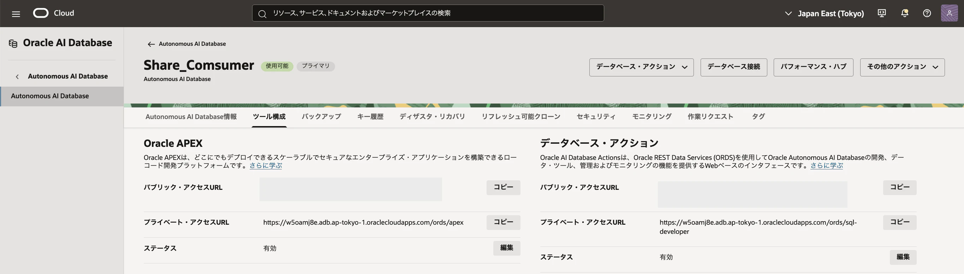Click the ords/apex private URL text
The image size is (964, 274).
pos(363,223)
